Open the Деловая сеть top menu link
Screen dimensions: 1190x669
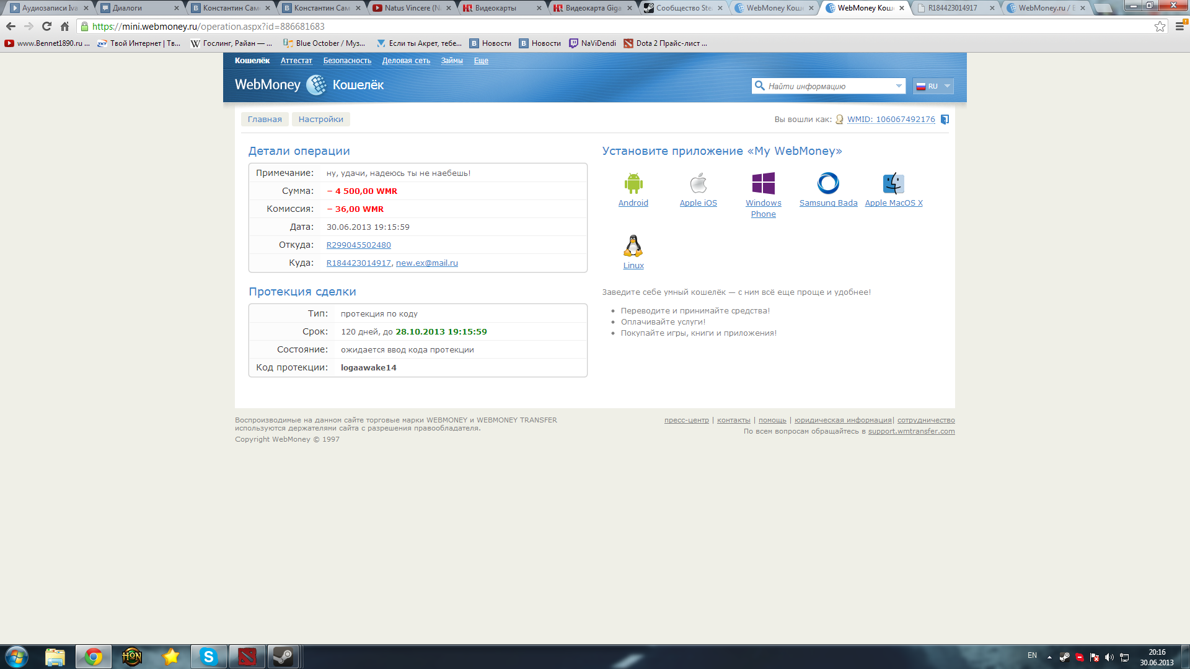(406, 61)
